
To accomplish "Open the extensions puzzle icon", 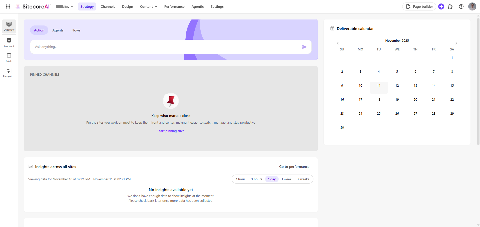I will pos(450,6).
